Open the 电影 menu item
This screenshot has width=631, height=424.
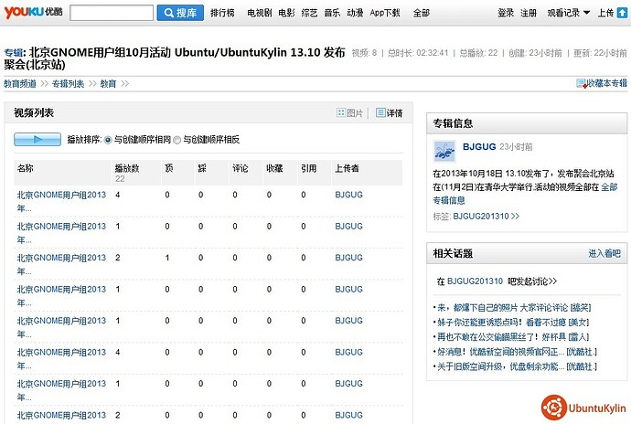click(286, 13)
